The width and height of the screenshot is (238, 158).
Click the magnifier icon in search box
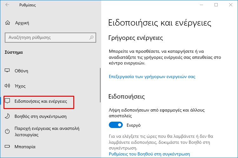[x=91, y=37]
